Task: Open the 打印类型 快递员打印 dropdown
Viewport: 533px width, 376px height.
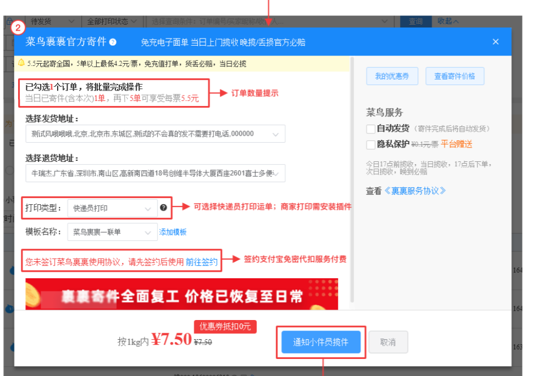Action: pyautogui.click(x=112, y=208)
